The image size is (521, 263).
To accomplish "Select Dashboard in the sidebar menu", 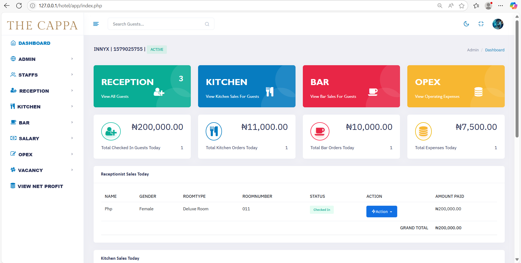I will point(34,43).
